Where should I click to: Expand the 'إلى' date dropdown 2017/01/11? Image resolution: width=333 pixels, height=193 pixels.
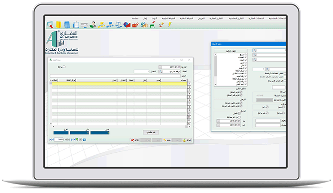[218, 125]
